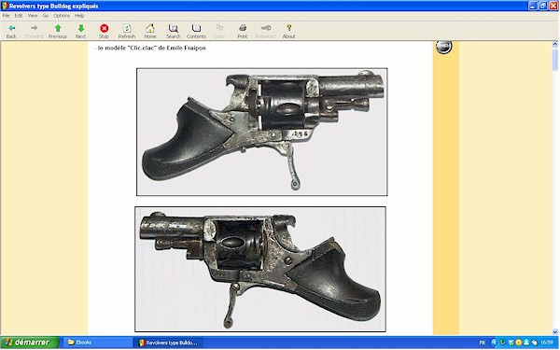Minimize the Revolvers type Bulldog window
This screenshot has width=560, height=350.
click(x=533, y=6)
